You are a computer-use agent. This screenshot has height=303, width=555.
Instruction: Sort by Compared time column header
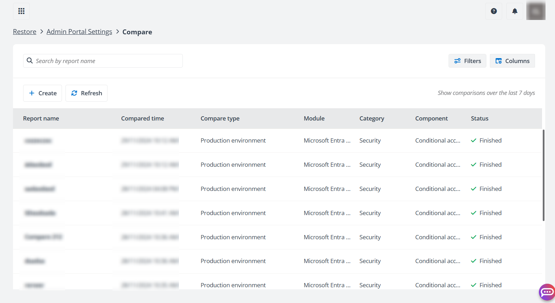[143, 118]
